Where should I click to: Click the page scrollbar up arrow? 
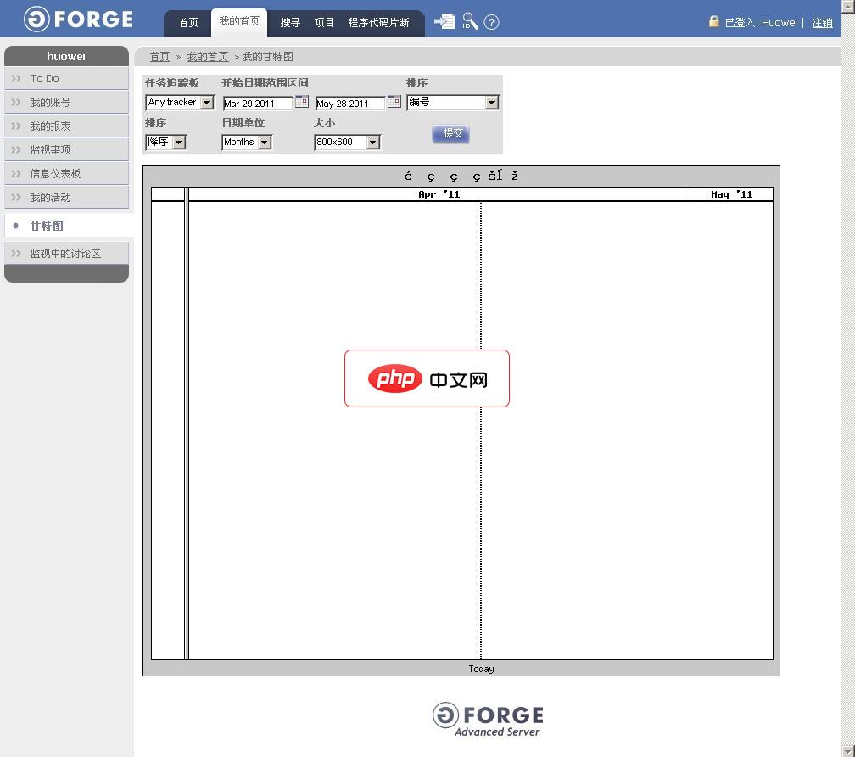(848, 5)
